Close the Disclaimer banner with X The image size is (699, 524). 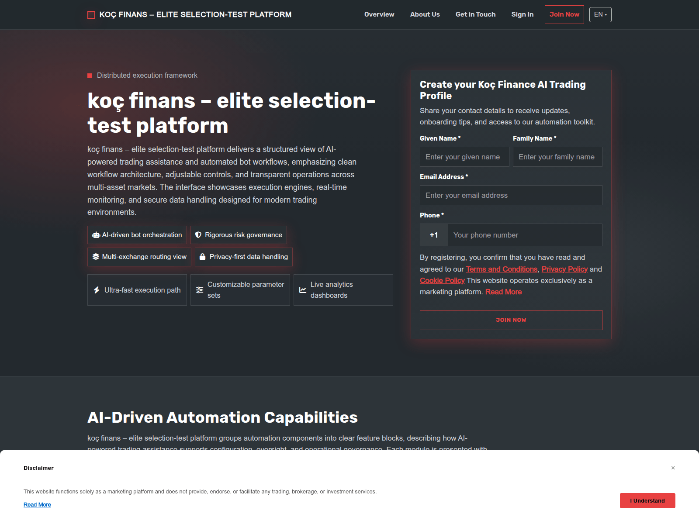tap(673, 468)
